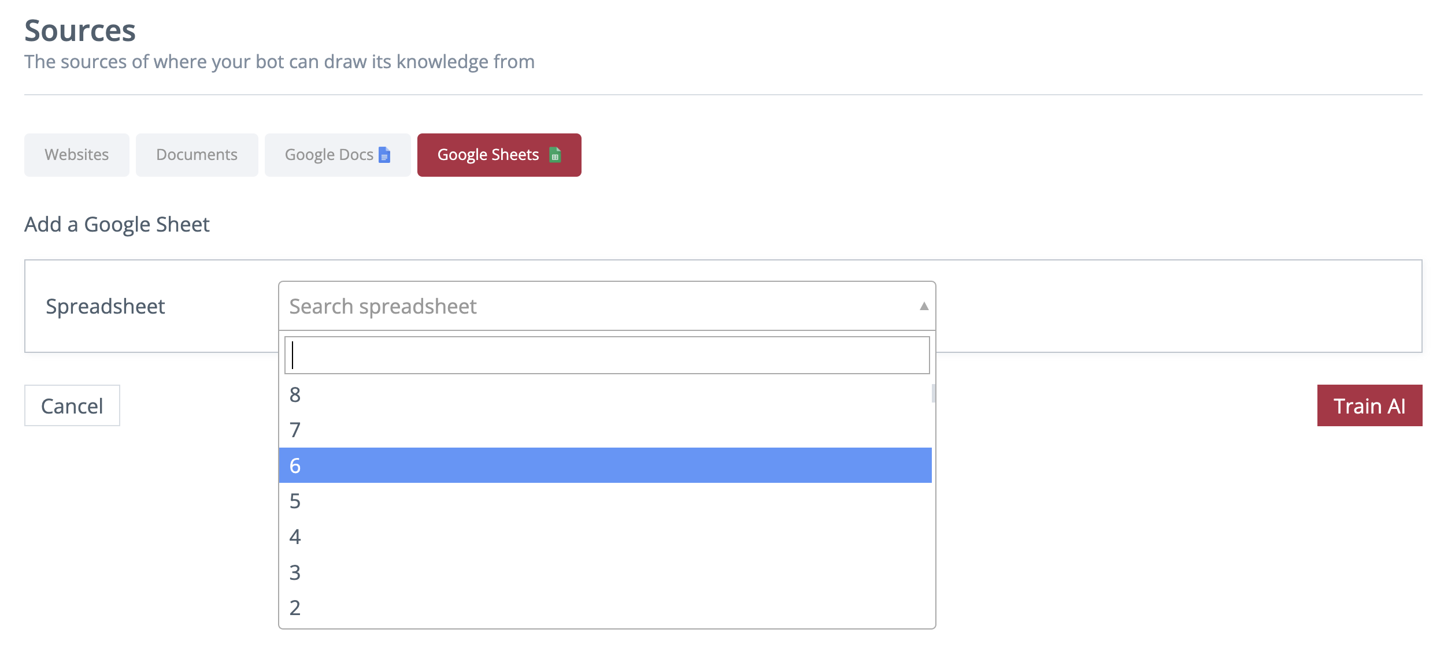Choose spreadsheet option 3
1444x648 pixels.
605,572
